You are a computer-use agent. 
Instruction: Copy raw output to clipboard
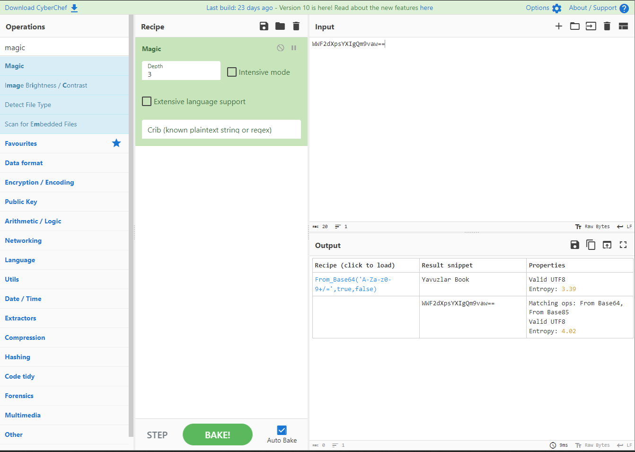591,245
